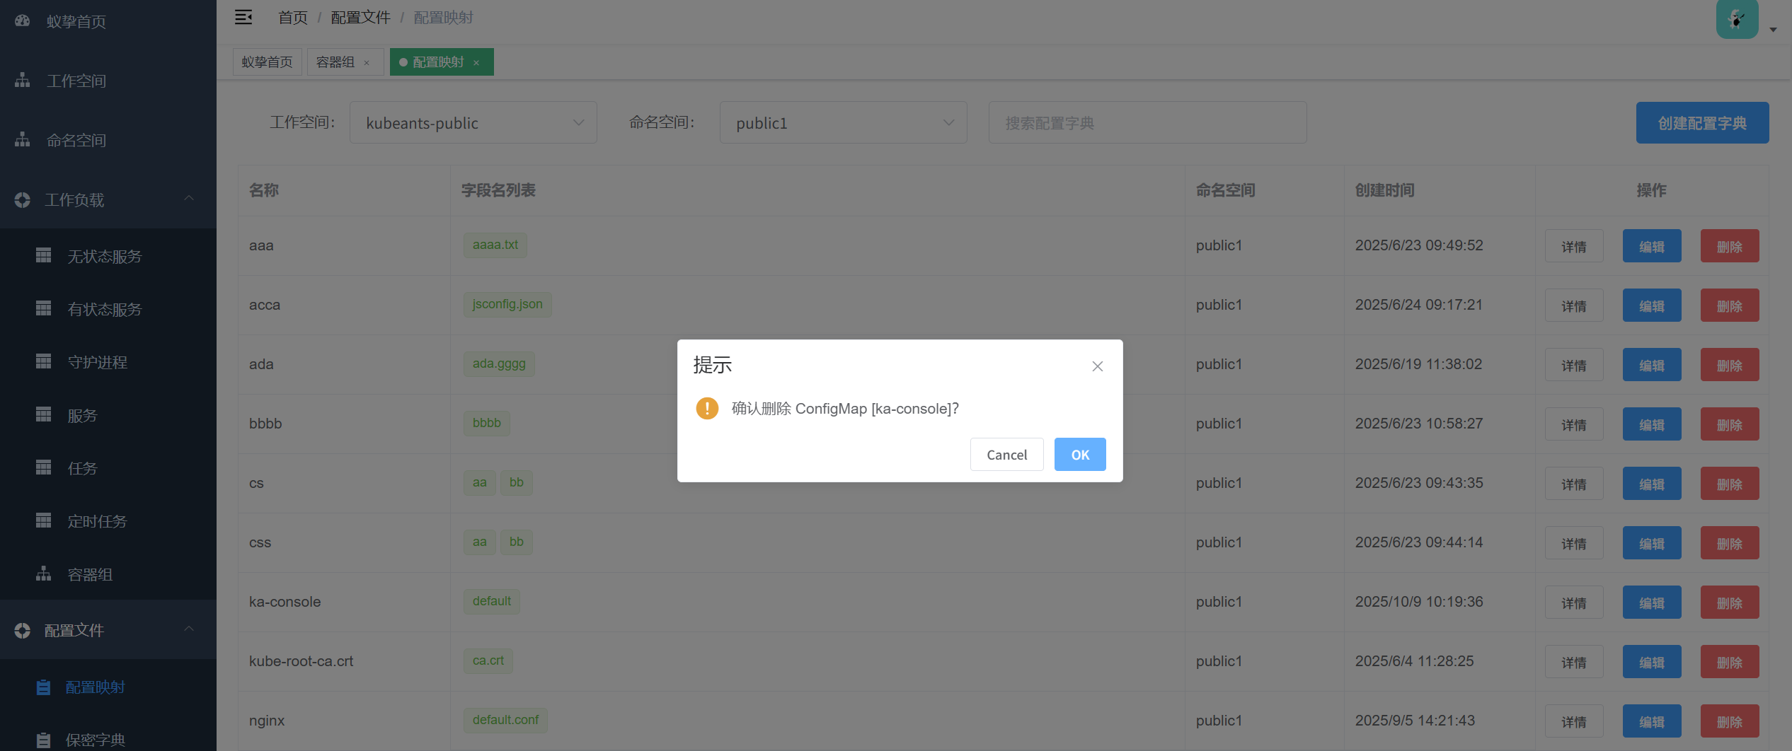
Task: Close the 配置映射 tab using its x icon
Action: pyautogui.click(x=476, y=63)
